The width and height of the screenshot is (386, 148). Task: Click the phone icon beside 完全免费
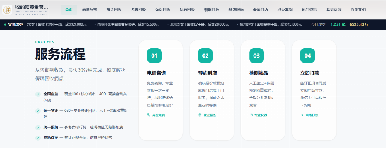[x=149, y=115]
